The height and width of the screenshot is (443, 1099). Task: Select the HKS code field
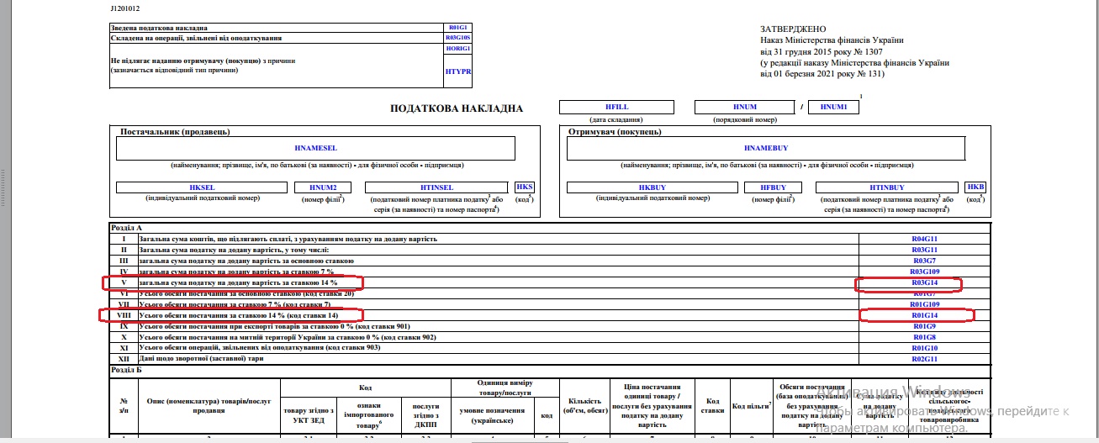[525, 187]
